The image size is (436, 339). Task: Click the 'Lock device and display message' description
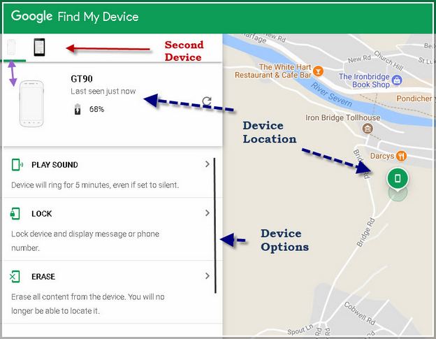pyautogui.click(x=85, y=241)
